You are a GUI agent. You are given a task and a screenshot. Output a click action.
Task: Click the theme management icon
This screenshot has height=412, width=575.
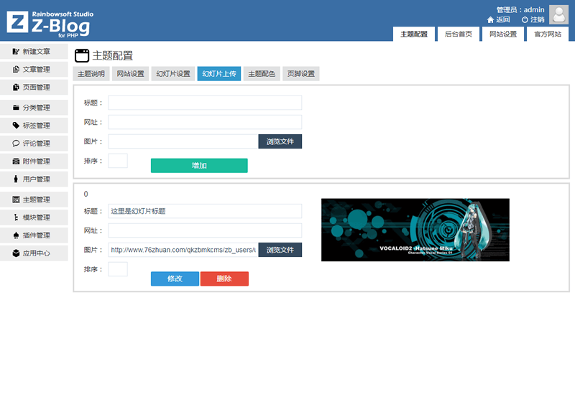16,200
